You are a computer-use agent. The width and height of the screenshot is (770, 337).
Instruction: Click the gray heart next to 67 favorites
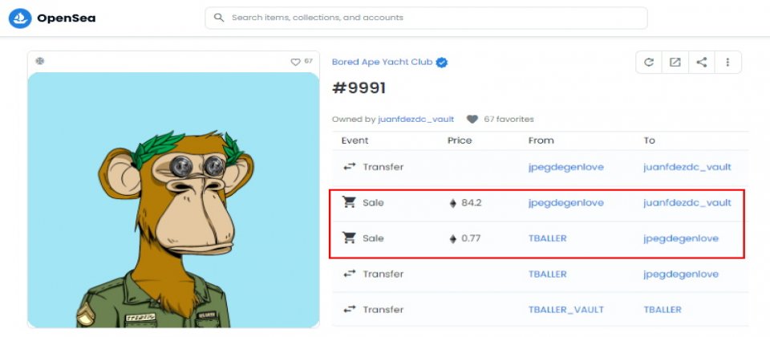click(472, 120)
